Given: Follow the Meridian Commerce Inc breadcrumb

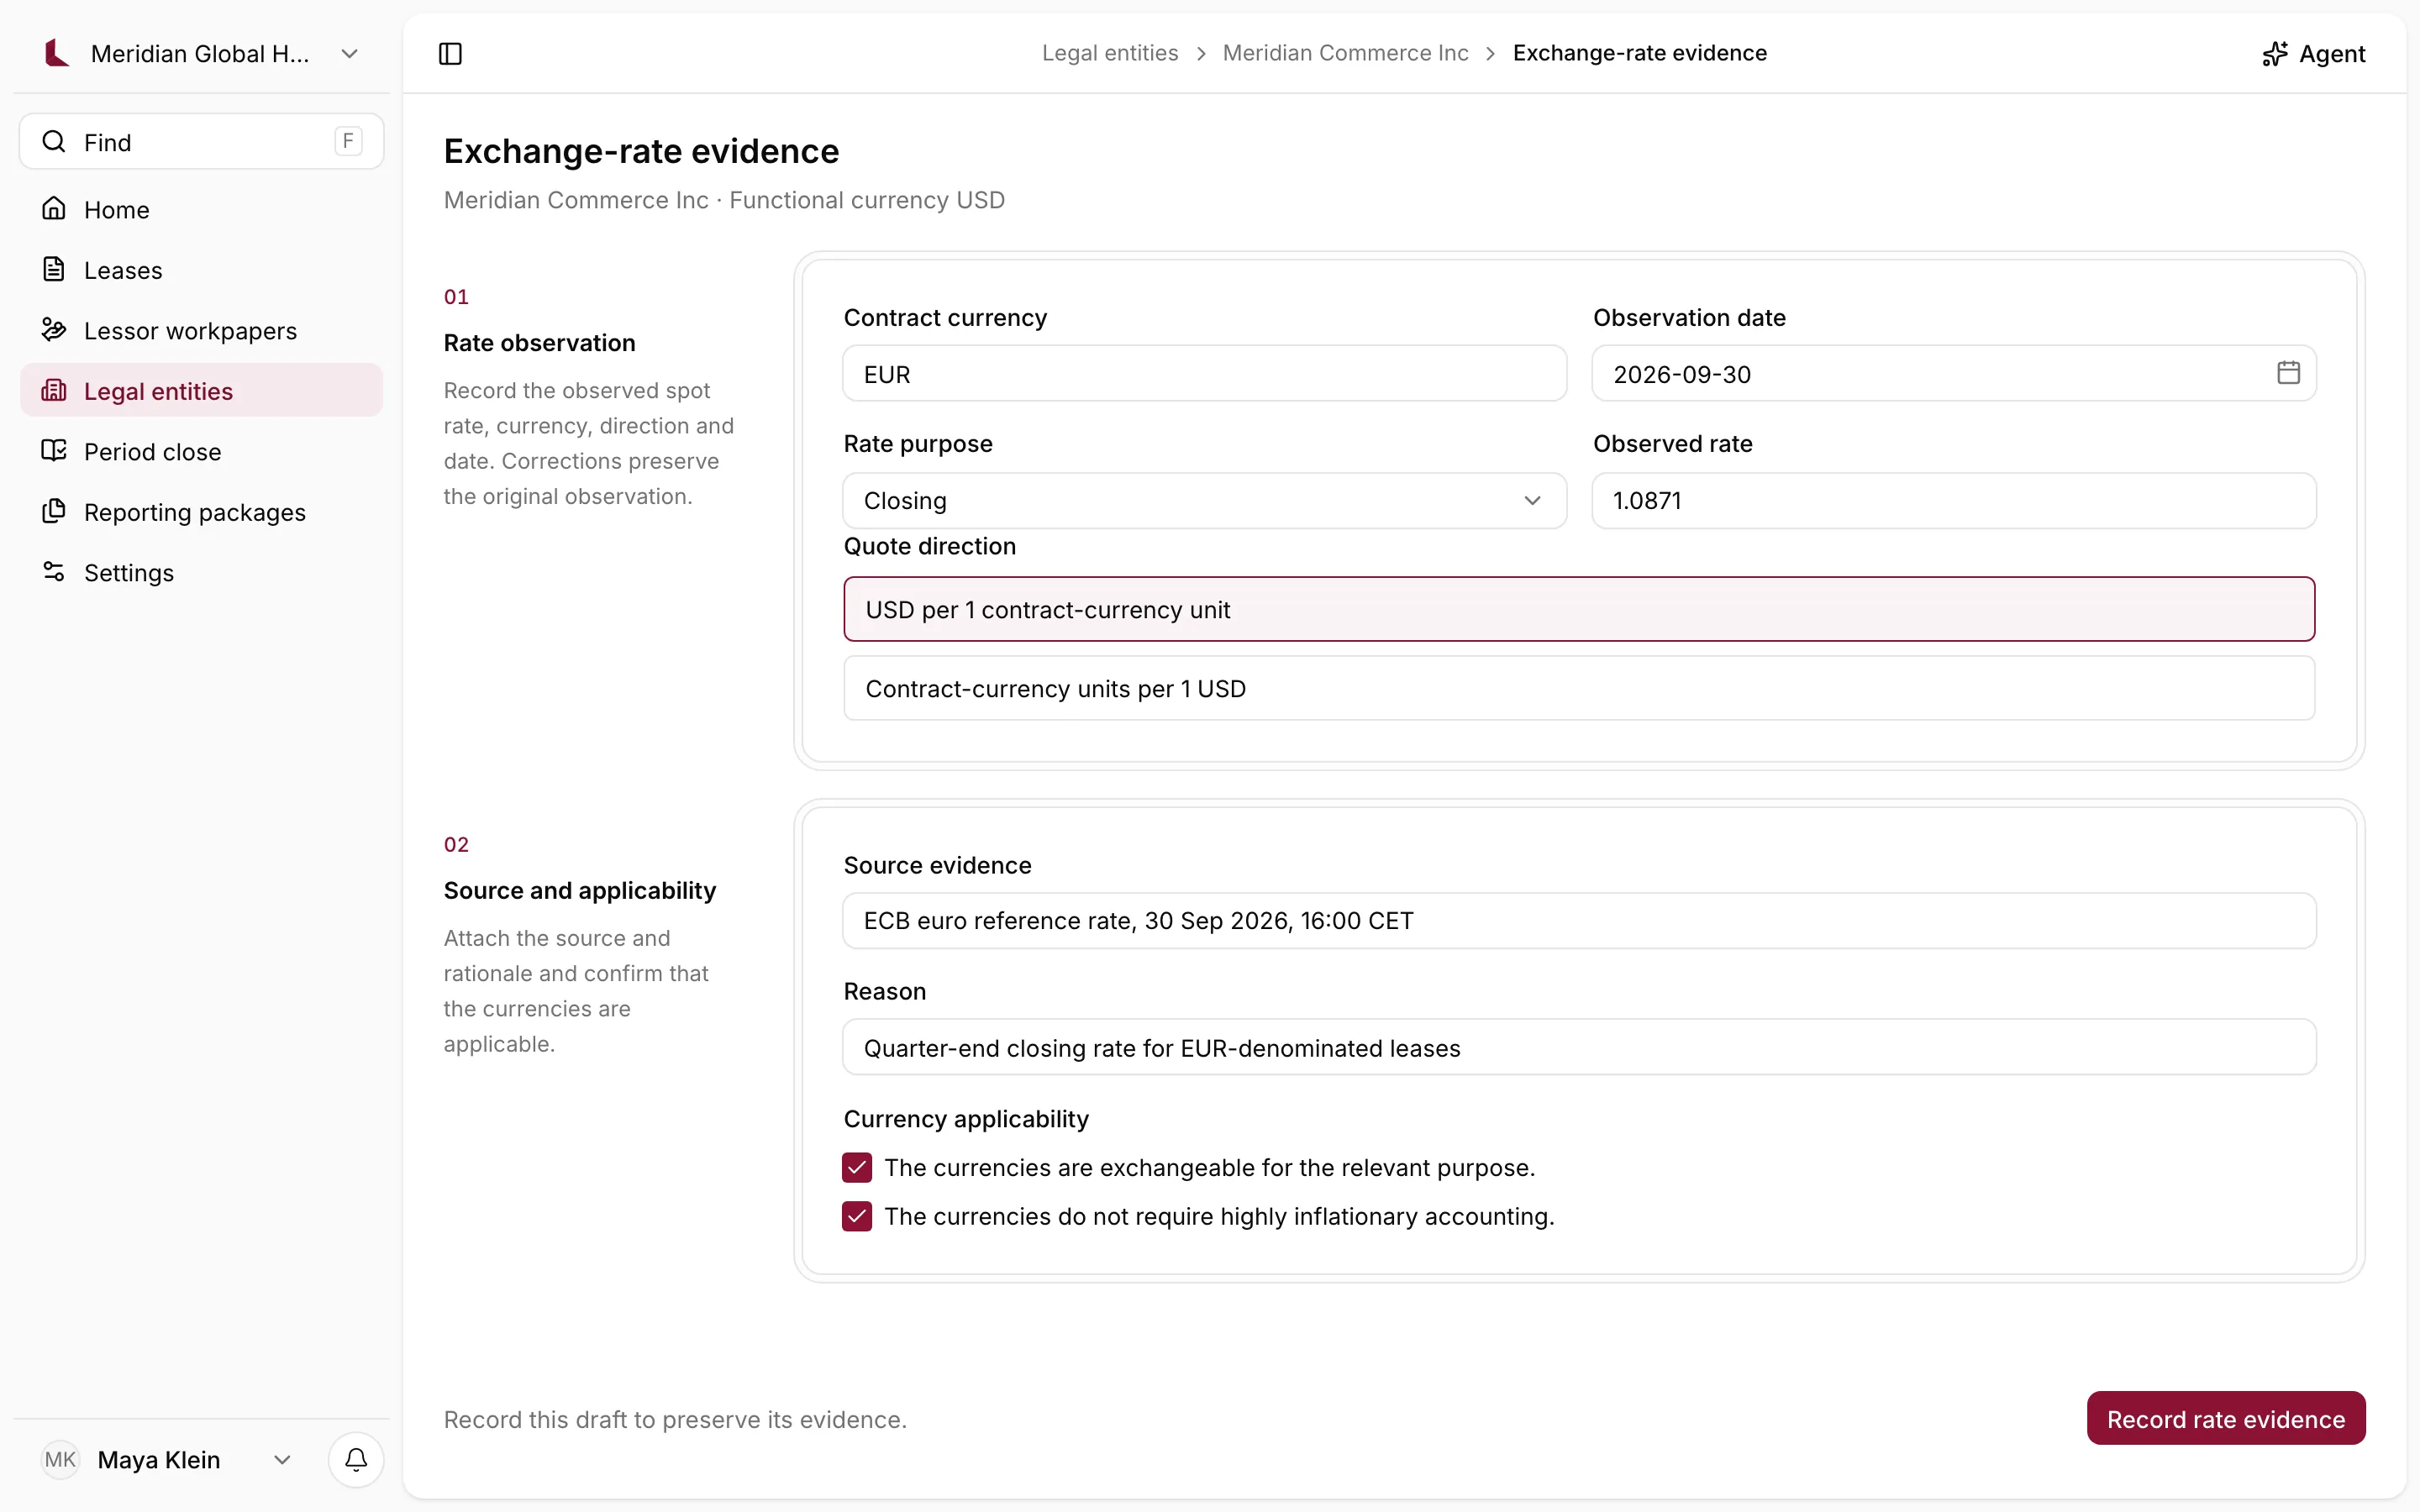Looking at the screenshot, I should pos(1345,53).
